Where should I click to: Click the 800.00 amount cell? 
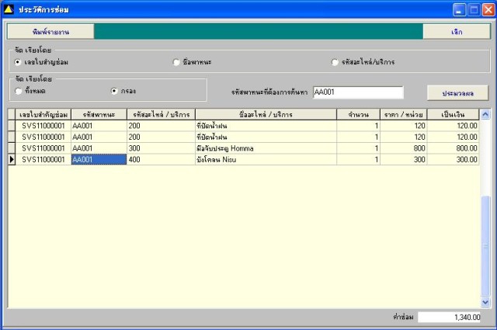453,148
